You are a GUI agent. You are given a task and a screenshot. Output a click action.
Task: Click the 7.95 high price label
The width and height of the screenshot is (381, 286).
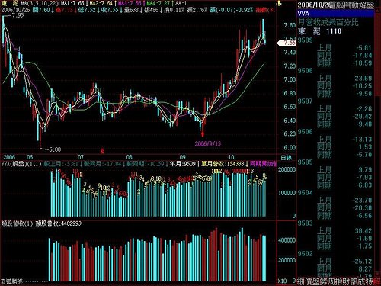point(18,15)
